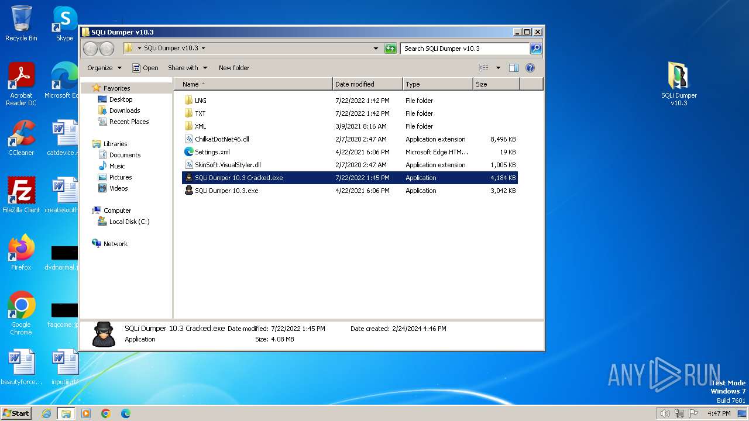Click the Search SQLi Dumper v10.3 field

click(465, 49)
